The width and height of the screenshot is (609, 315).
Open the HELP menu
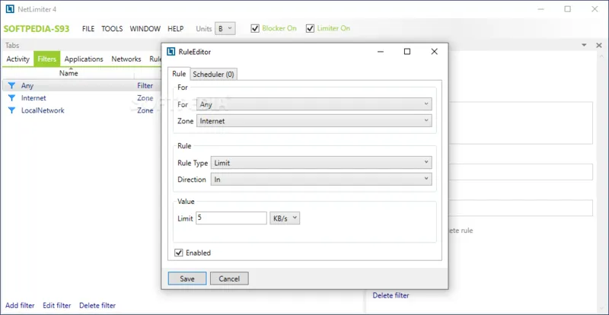pos(176,29)
